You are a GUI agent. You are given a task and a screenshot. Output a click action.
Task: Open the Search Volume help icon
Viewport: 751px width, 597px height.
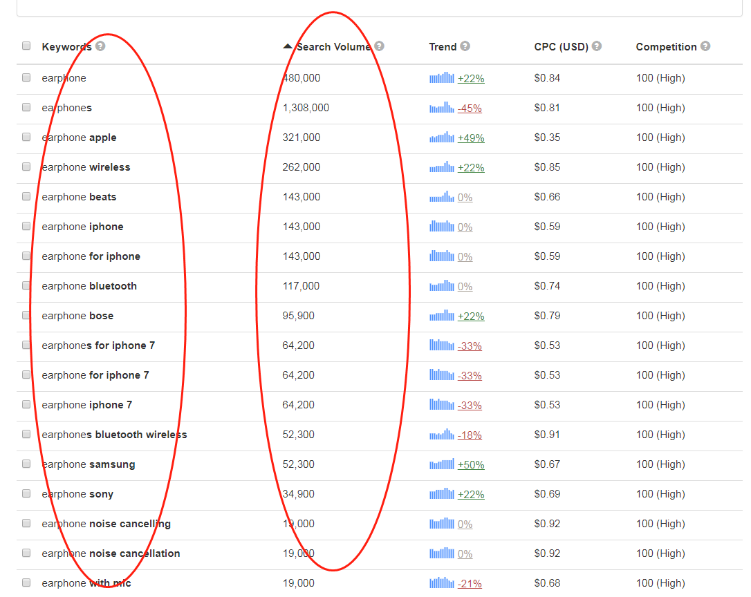point(380,46)
